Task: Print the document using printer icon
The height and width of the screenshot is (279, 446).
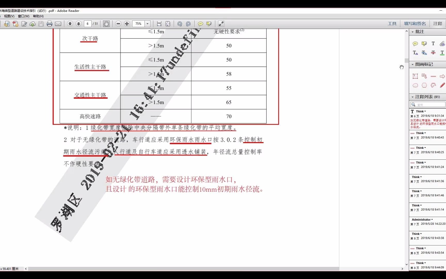Action: pyautogui.click(x=50, y=24)
